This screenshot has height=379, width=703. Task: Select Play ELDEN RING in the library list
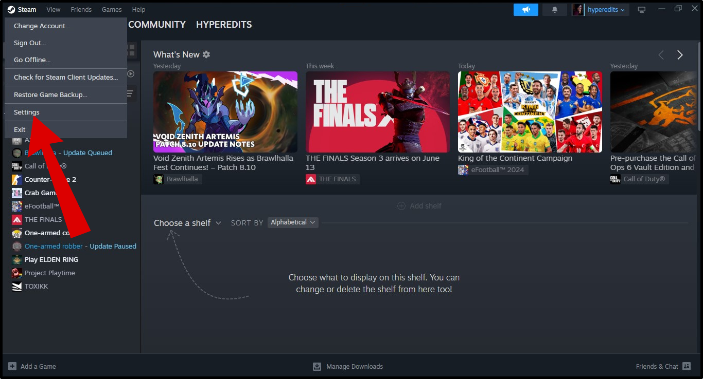[51, 260]
